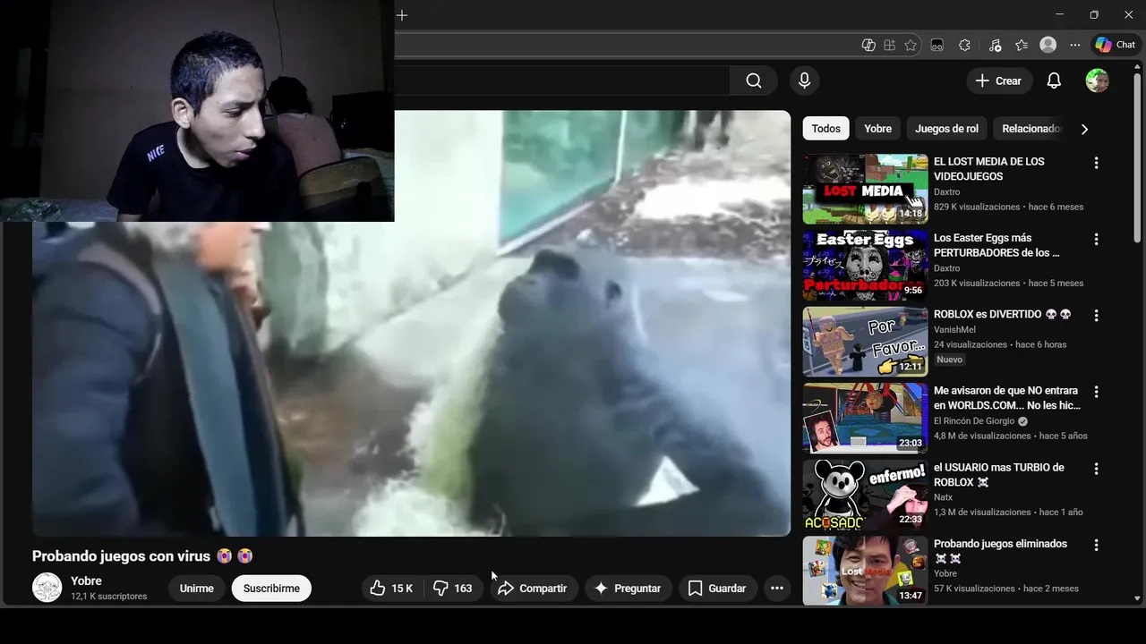Select the Todos filter chip
This screenshot has width=1146, height=644.
pyautogui.click(x=825, y=129)
